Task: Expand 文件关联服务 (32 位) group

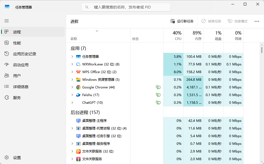Action: click(x=72, y=151)
